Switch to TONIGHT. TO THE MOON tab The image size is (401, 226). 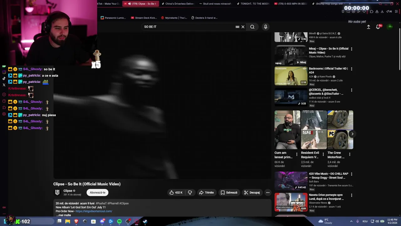tap(253, 4)
